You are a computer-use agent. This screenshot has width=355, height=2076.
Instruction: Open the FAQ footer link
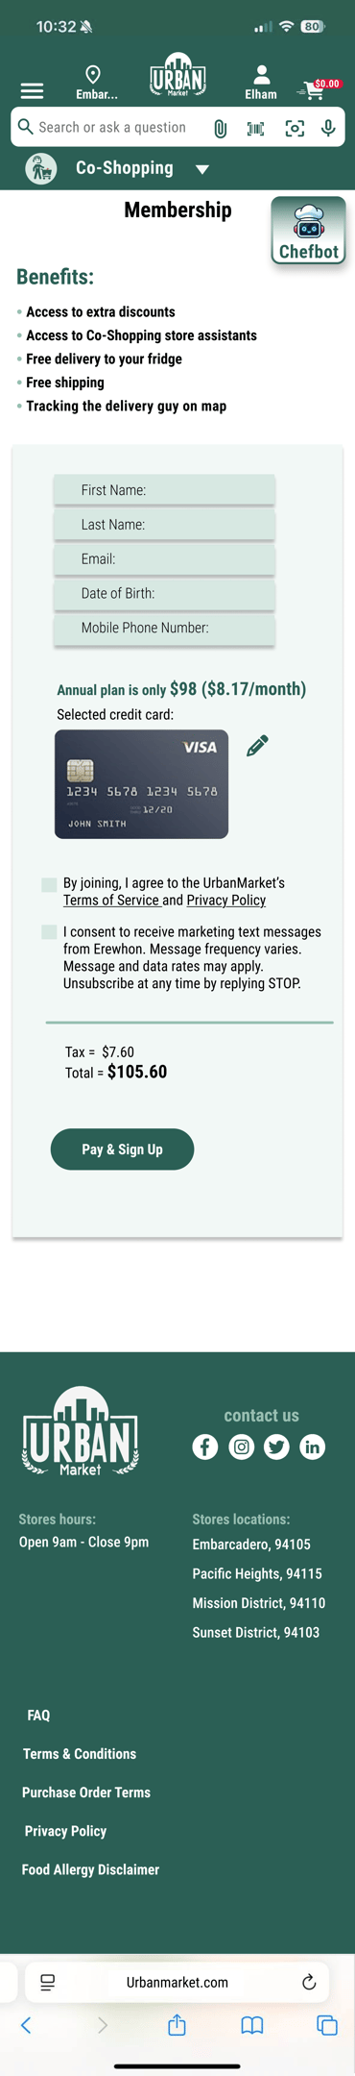[x=38, y=1716]
